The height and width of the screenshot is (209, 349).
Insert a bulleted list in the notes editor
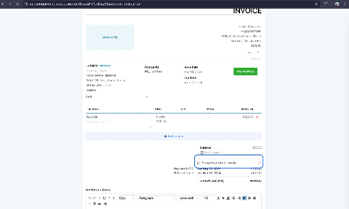[x=234, y=198]
